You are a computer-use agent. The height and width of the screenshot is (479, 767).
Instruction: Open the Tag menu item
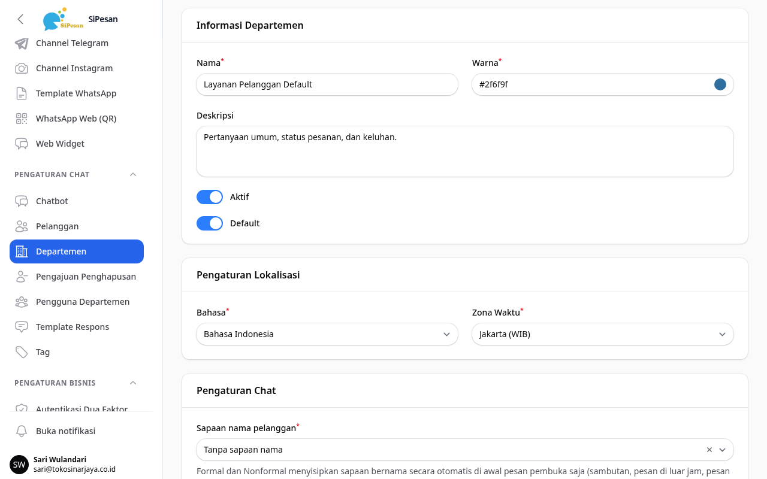pos(77,352)
